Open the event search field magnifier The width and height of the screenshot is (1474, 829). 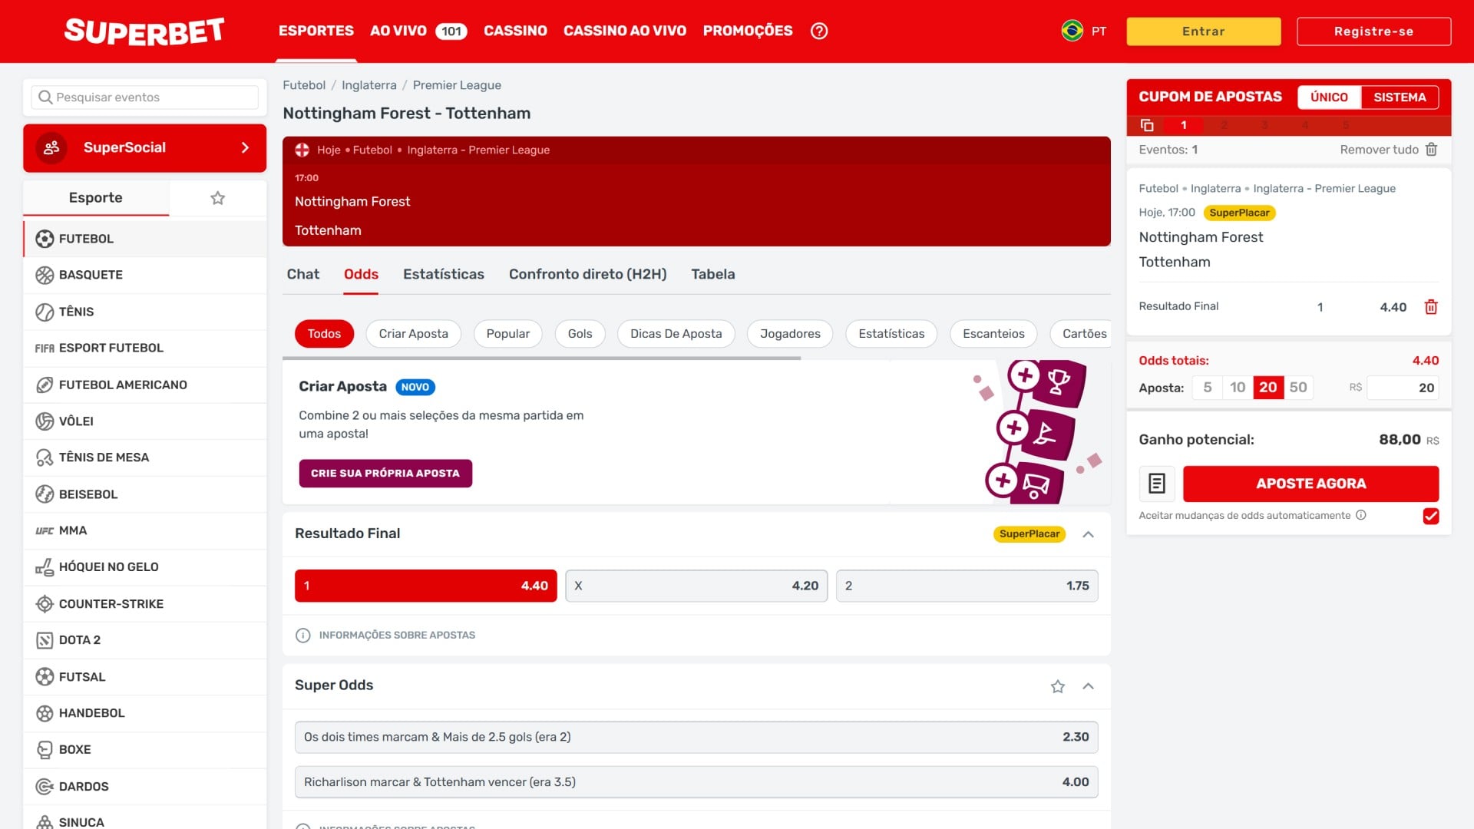tap(46, 97)
